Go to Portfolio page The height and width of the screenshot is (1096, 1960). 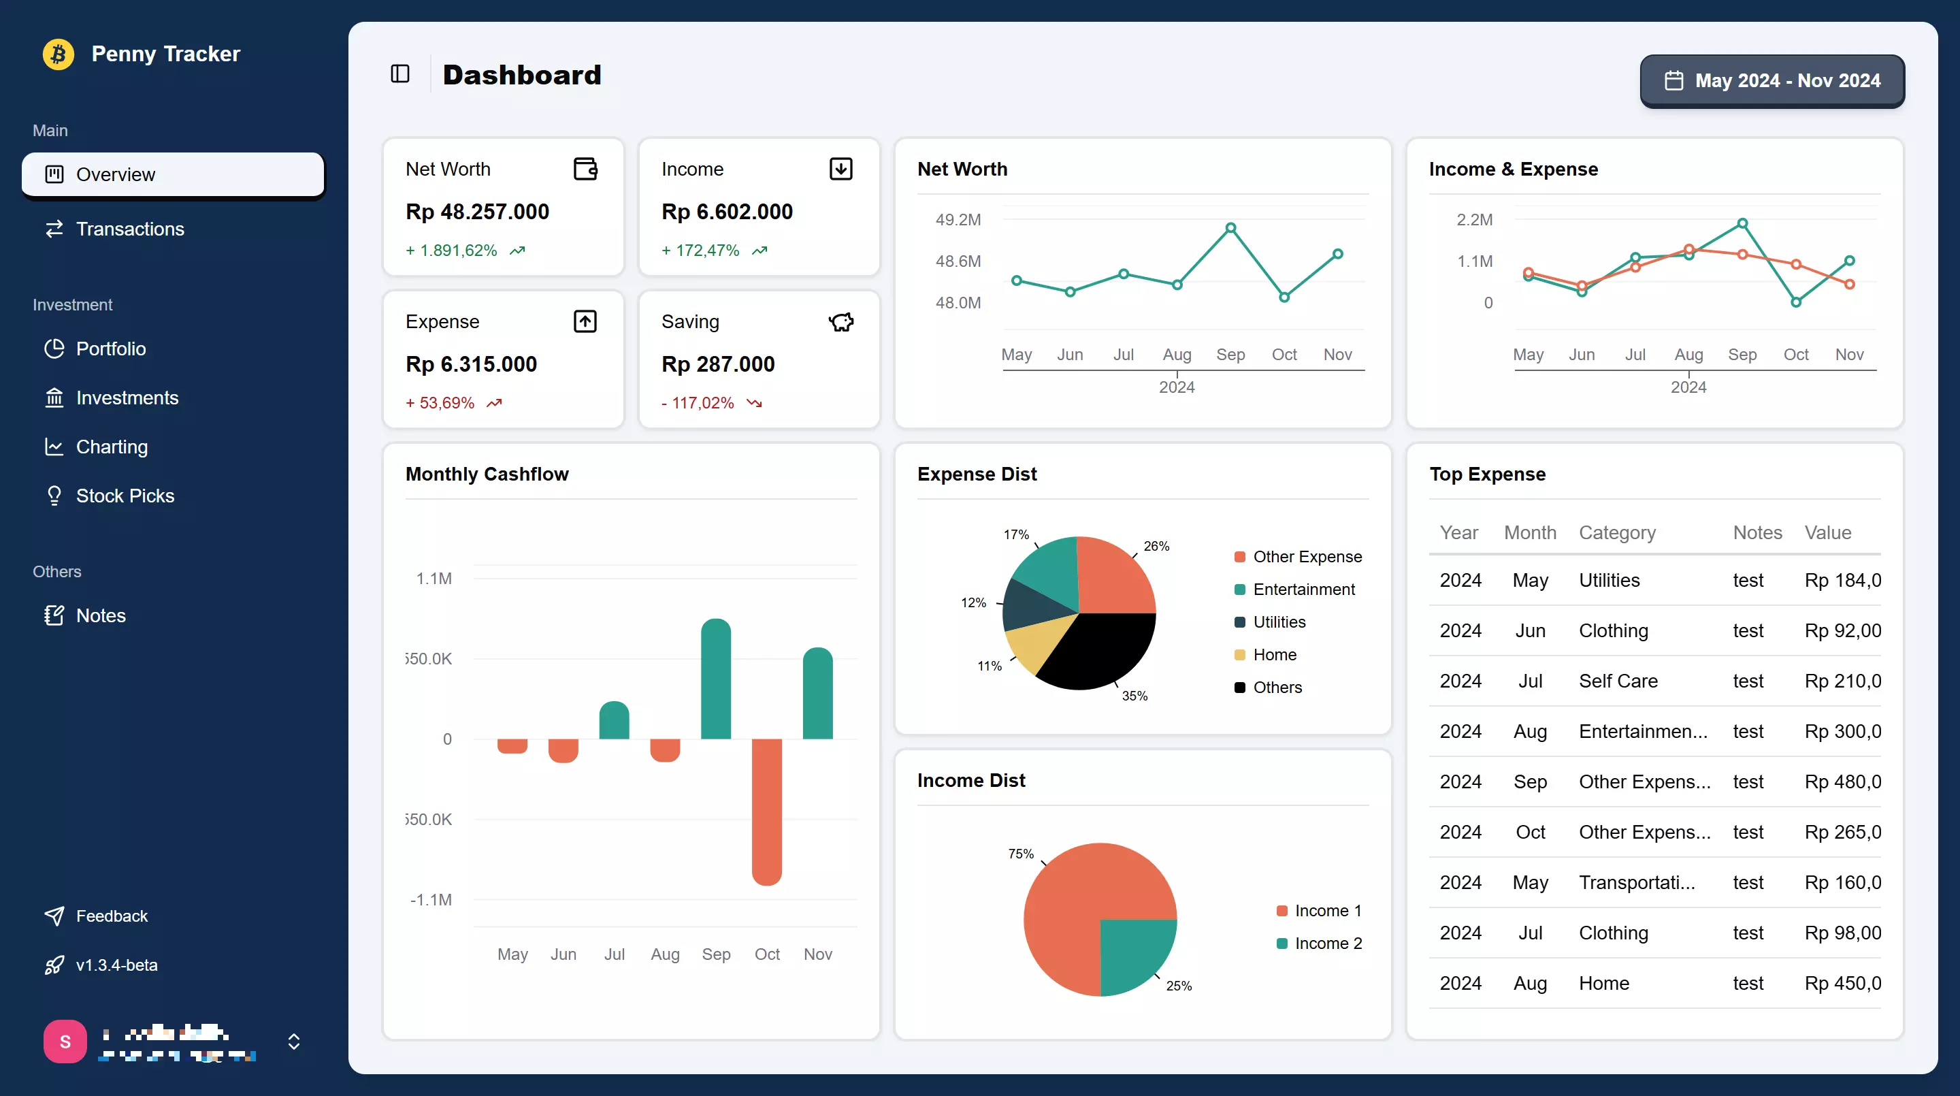pyautogui.click(x=173, y=349)
